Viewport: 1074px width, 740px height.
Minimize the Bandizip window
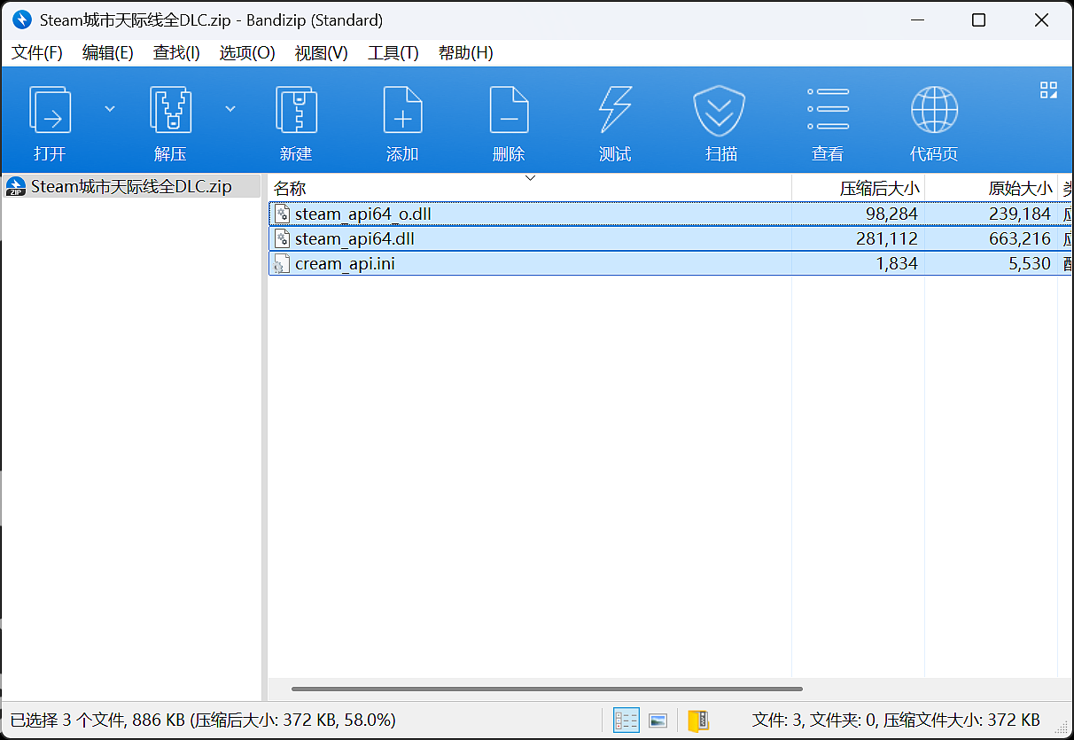click(x=916, y=19)
